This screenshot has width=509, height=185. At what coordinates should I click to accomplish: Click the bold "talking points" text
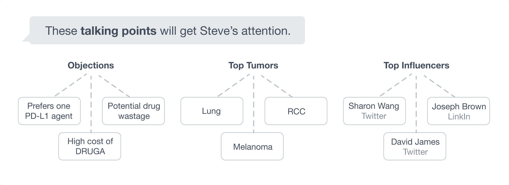[x=118, y=31]
